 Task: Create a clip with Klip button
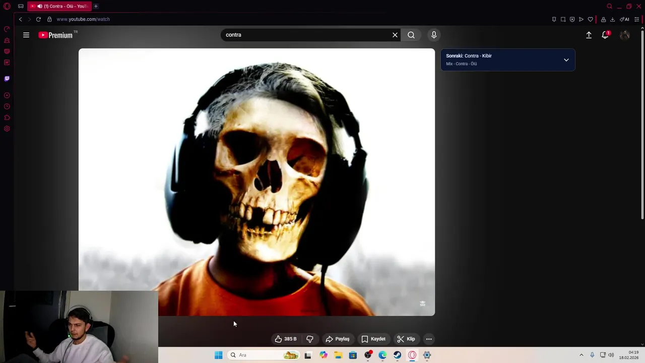coord(406,339)
